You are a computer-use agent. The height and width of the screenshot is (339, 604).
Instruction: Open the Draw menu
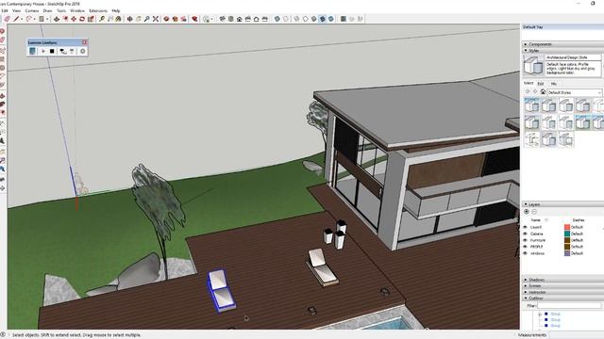47,10
